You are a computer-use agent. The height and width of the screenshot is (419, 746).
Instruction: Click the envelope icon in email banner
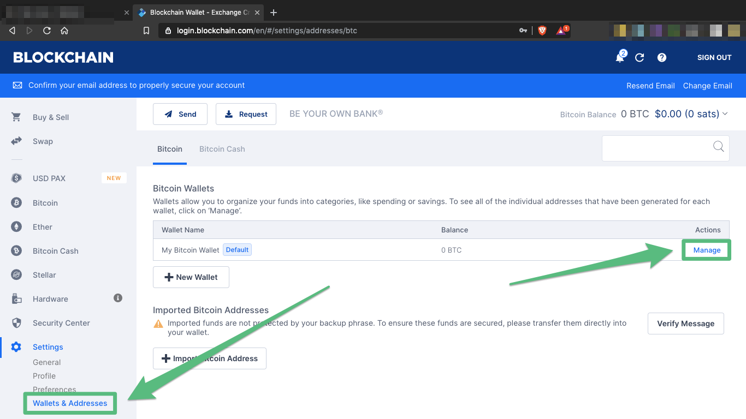(x=17, y=86)
